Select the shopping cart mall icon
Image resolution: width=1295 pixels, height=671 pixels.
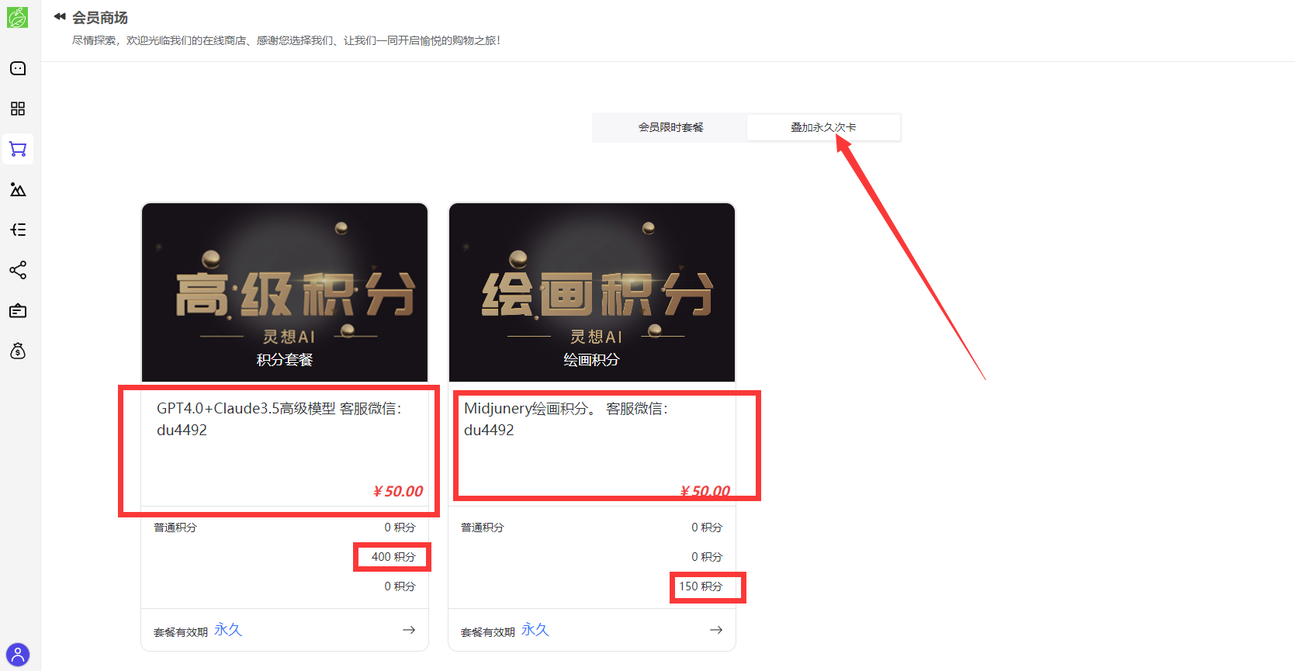[x=18, y=149]
